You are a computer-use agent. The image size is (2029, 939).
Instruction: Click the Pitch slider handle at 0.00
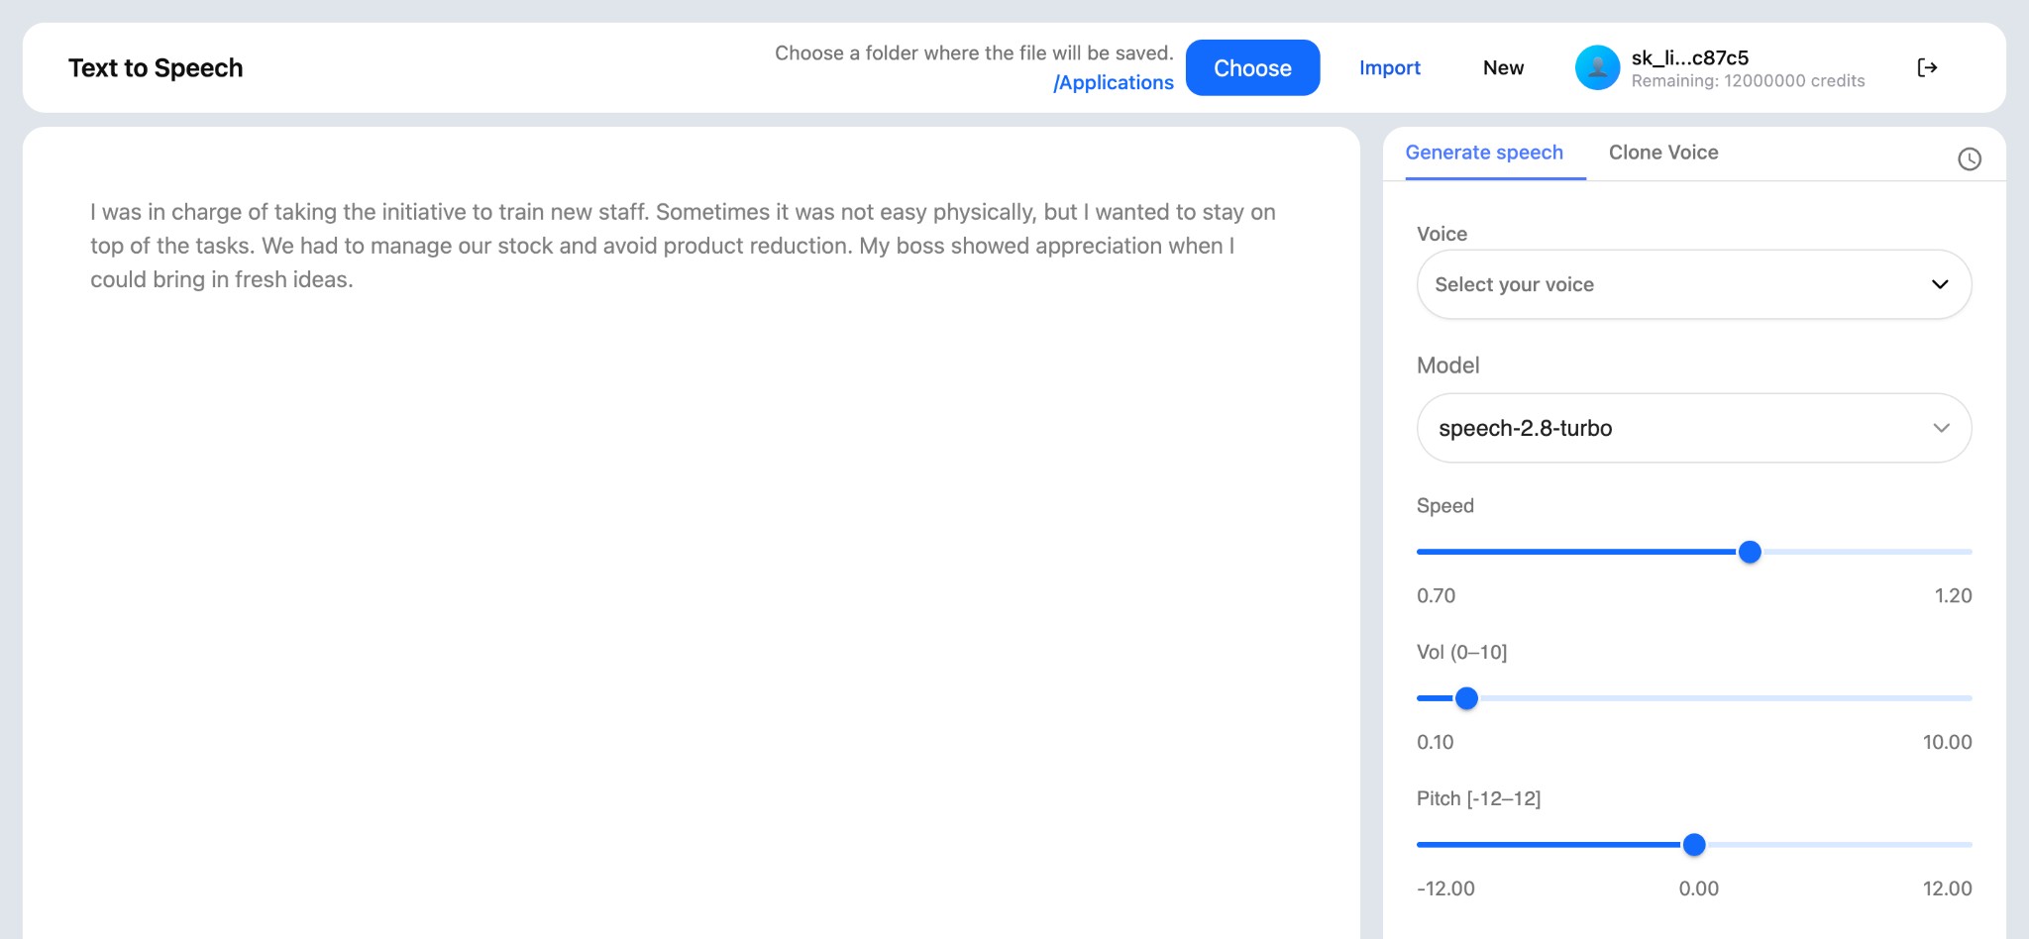pos(1696,844)
